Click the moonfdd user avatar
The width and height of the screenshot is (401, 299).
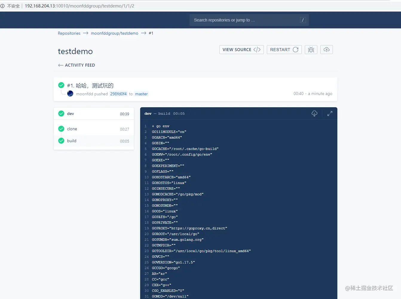(70, 93)
